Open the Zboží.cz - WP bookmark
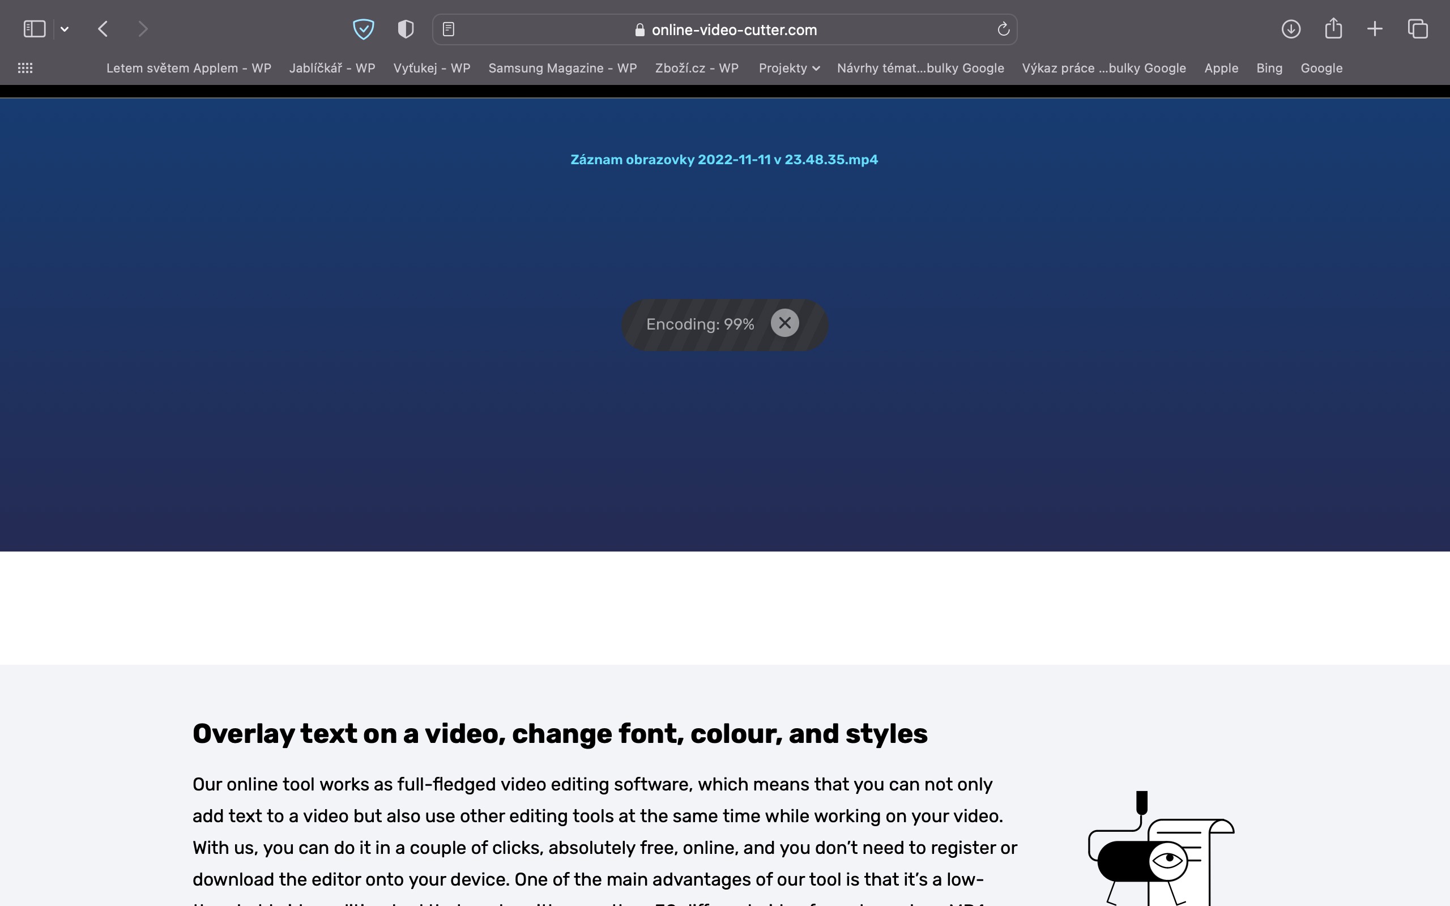The image size is (1450, 906). (696, 69)
